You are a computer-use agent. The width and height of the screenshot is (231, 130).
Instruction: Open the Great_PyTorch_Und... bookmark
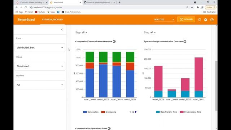[71, 12]
